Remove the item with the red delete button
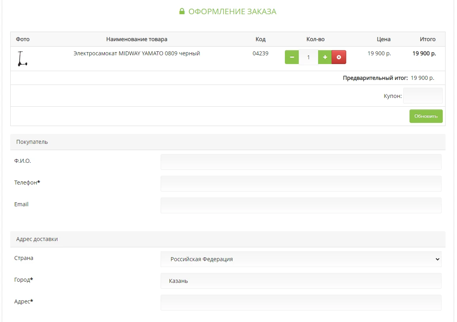The height and width of the screenshot is (322, 457). [x=339, y=57]
